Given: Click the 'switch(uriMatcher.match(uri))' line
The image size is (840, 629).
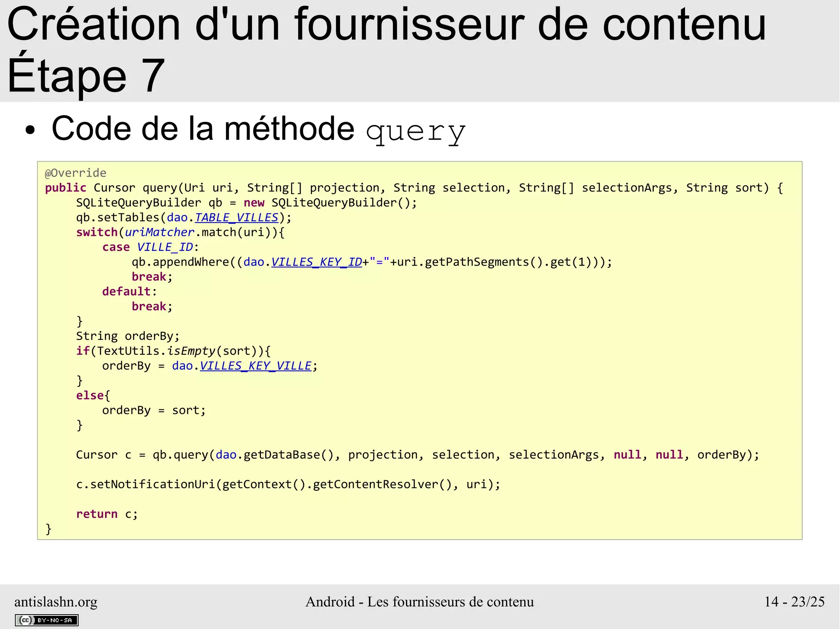Looking at the screenshot, I should pyautogui.click(x=180, y=232).
